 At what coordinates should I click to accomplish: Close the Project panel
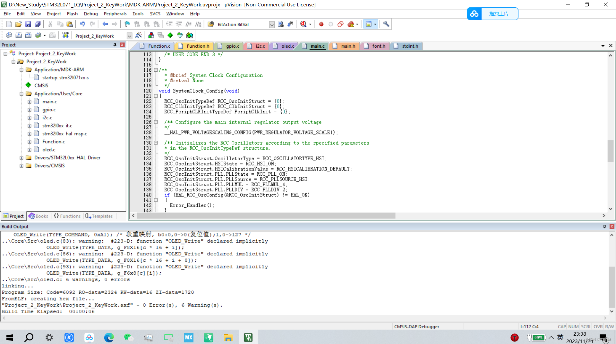[122, 45]
